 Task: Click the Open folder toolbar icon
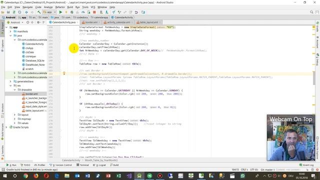pyautogui.click(x=2, y=12)
